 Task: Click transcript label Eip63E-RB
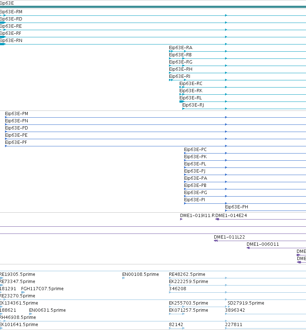(180, 55)
